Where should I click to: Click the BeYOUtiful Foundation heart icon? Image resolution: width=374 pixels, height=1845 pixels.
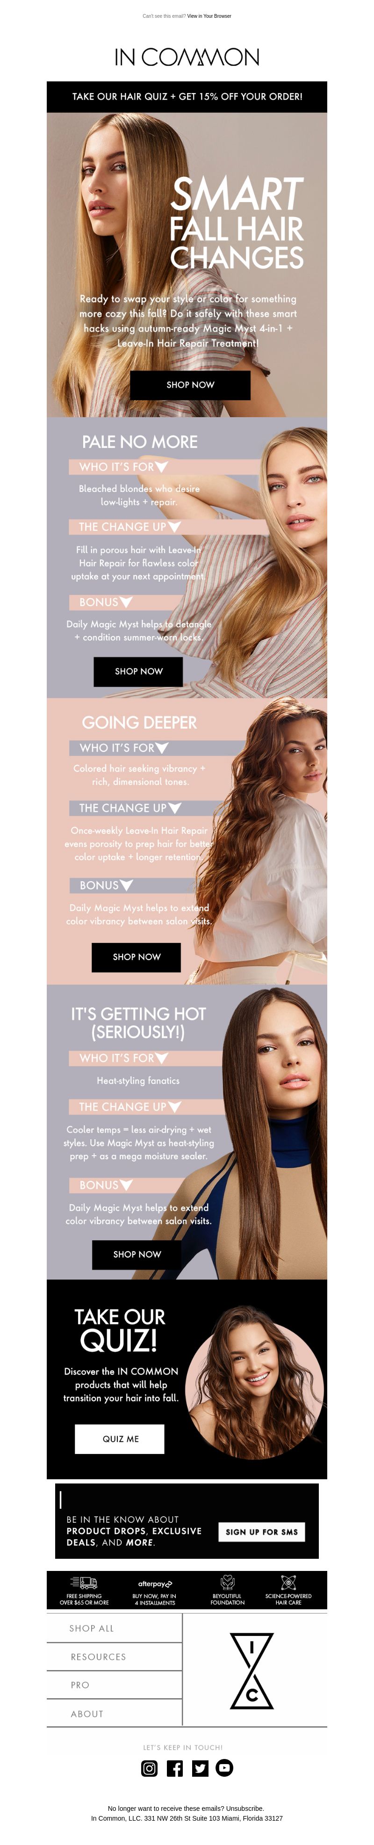(227, 1582)
